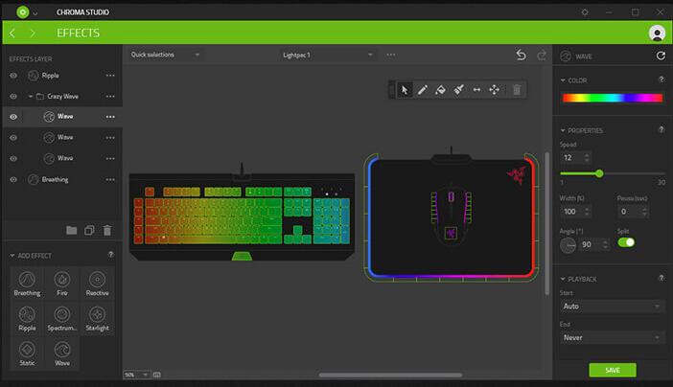Viewport: 673px width, 387px height.
Task: Hide the Ripple effect layer
Action: [x=13, y=75]
